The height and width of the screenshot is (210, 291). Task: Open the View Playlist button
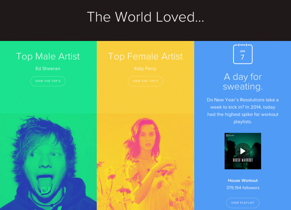243,203
